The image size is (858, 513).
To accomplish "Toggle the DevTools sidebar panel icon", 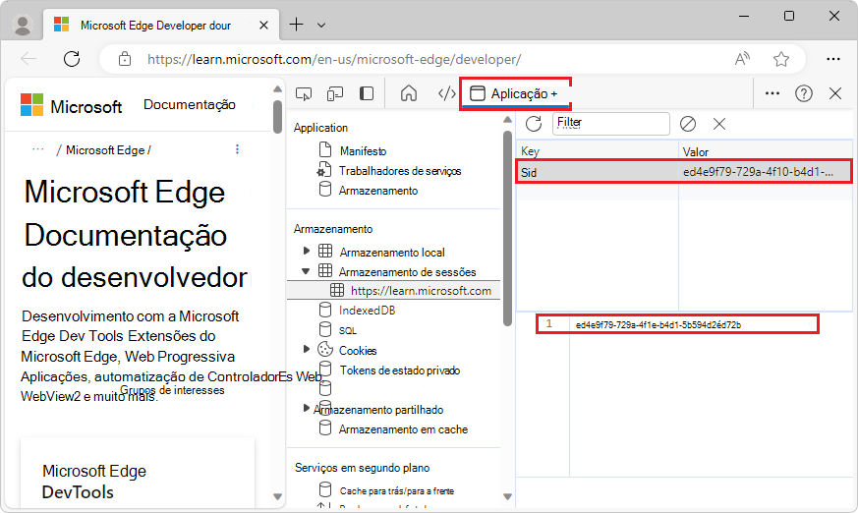I will pyautogui.click(x=367, y=93).
